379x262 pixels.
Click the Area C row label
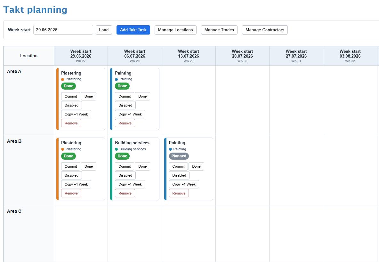coord(14,211)
